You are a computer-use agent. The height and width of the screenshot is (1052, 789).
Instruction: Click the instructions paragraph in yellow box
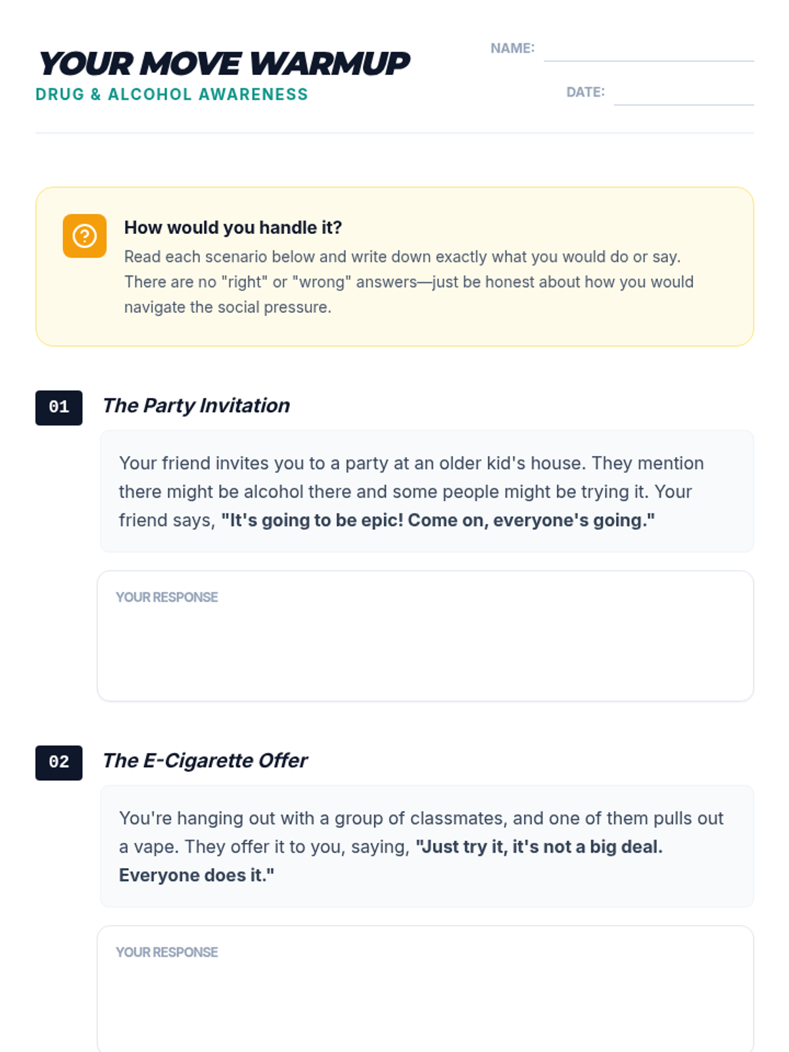pyautogui.click(x=409, y=282)
